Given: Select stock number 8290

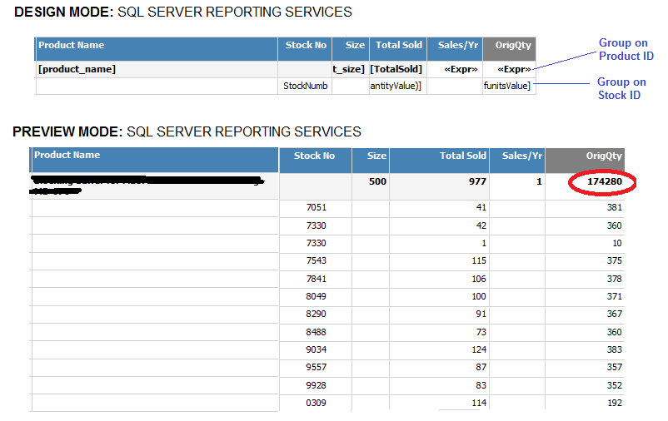Looking at the screenshot, I should point(317,314).
